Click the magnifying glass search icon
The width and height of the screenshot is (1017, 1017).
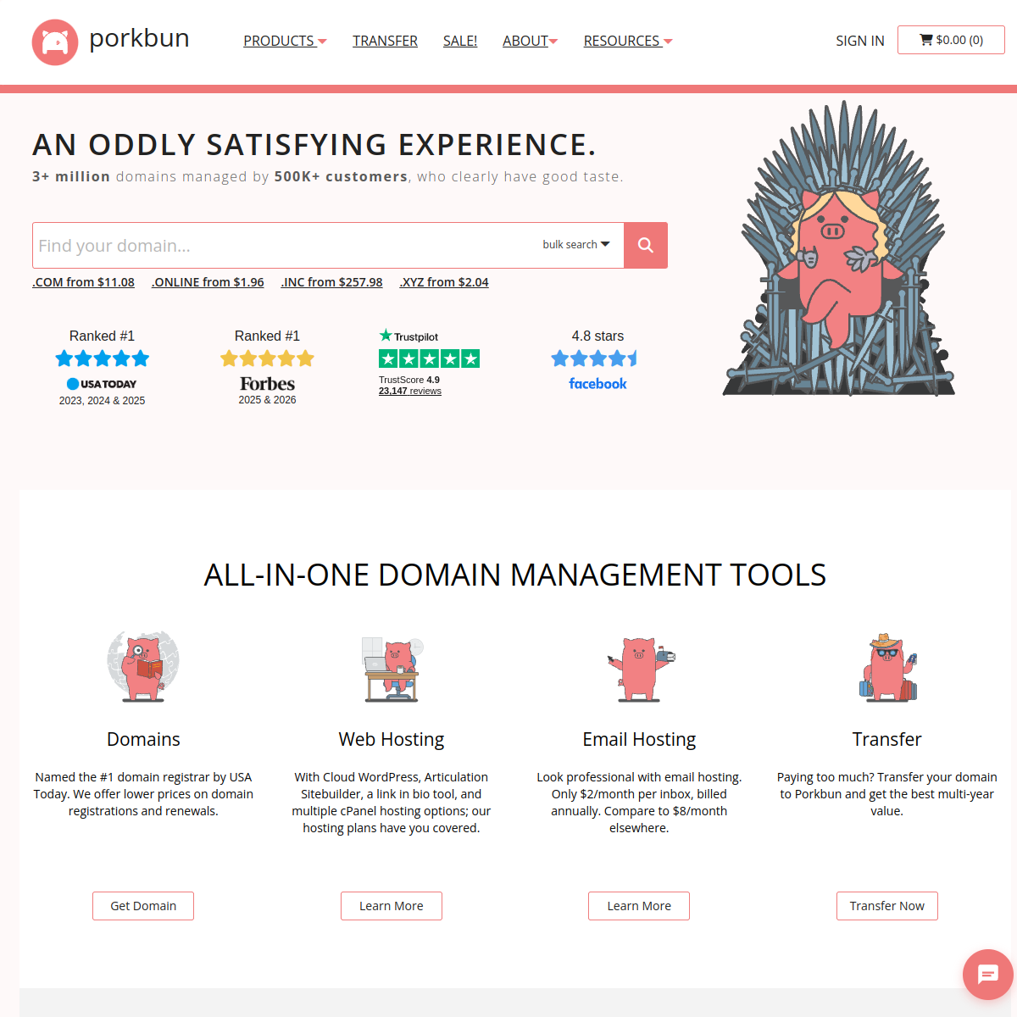645,245
